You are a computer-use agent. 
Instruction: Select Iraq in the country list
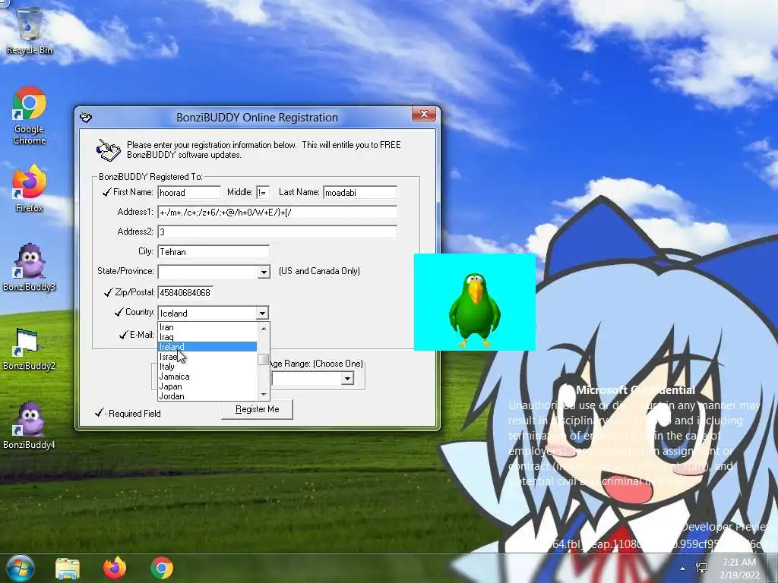(207, 337)
